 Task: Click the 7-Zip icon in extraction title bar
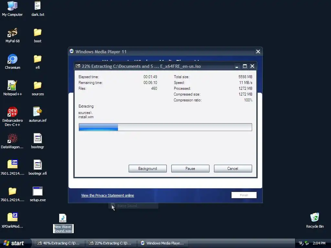coord(78,66)
